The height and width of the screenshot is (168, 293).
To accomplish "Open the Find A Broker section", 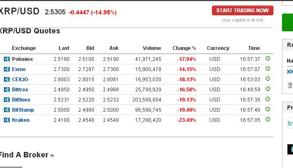I will point(27,155).
